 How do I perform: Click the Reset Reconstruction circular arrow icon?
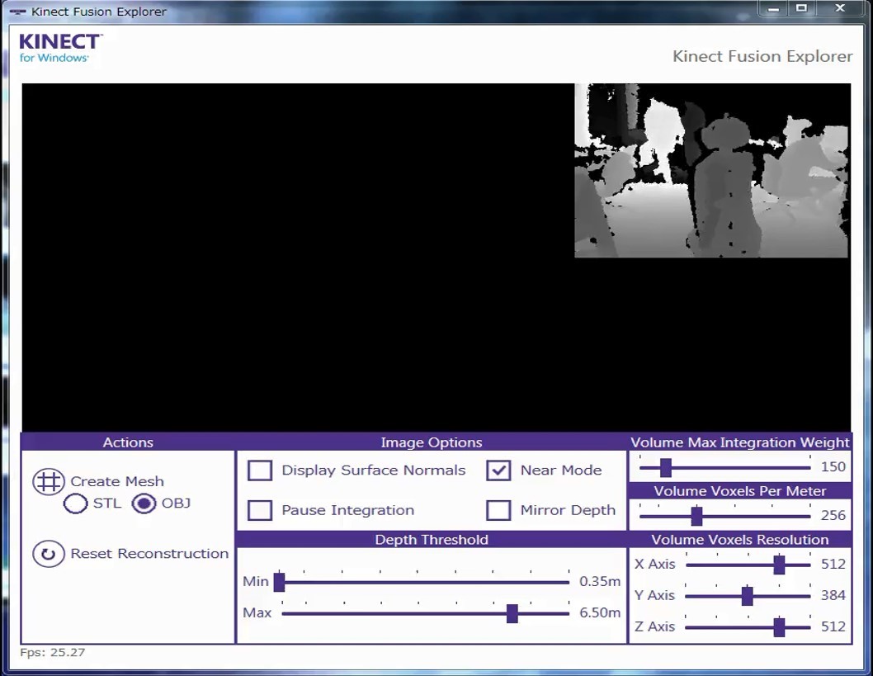coord(48,554)
